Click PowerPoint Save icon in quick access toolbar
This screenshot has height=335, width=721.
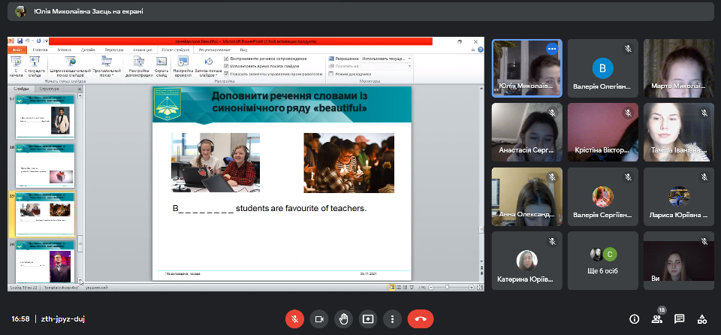[x=19, y=41]
